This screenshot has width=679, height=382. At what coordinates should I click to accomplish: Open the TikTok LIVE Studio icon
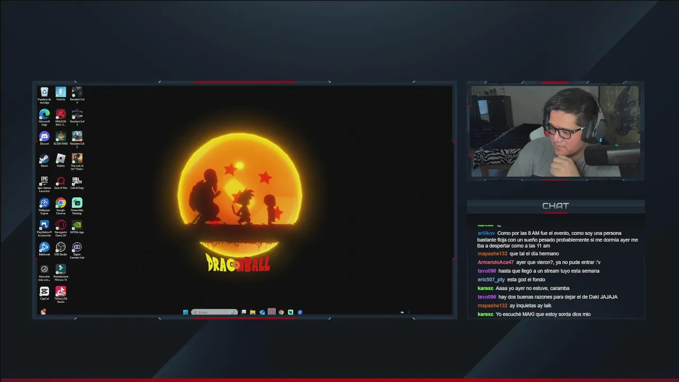pyautogui.click(x=60, y=294)
